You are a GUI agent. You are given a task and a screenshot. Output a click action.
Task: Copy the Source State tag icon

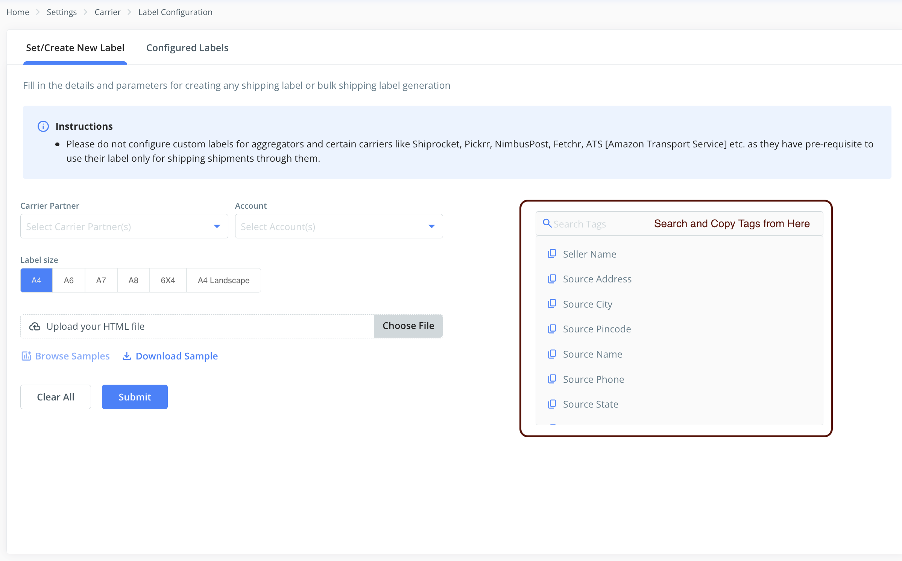(552, 404)
